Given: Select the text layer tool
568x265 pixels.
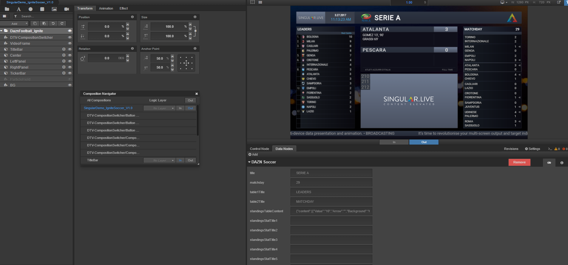Looking at the screenshot, I should tap(19, 9).
